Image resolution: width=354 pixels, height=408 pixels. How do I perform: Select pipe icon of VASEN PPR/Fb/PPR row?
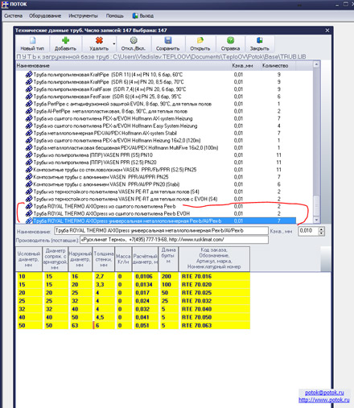pos(29,170)
